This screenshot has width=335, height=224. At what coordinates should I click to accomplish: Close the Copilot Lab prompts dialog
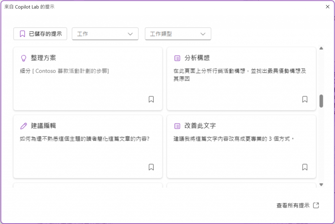pos(327,7)
